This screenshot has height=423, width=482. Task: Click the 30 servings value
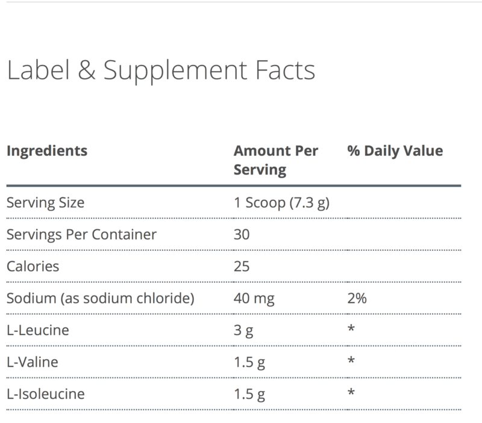click(x=242, y=233)
